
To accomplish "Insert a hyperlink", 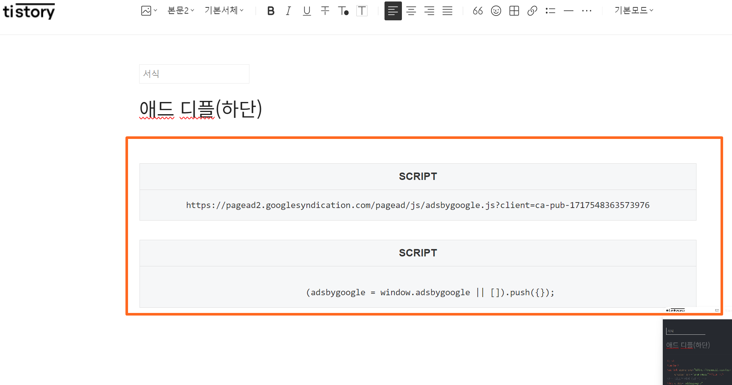I will pos(532,11).
